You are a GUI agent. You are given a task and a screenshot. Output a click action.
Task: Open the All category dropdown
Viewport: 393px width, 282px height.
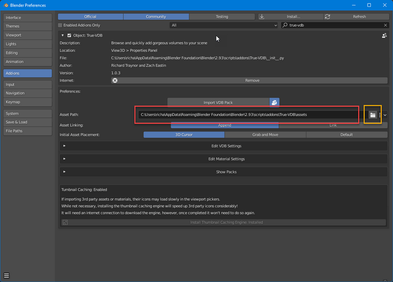(224, 25)
